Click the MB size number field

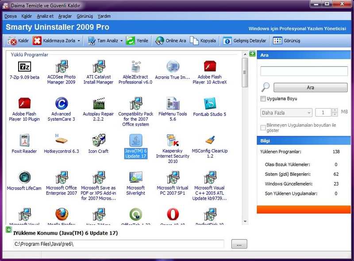tap(323, 113)
